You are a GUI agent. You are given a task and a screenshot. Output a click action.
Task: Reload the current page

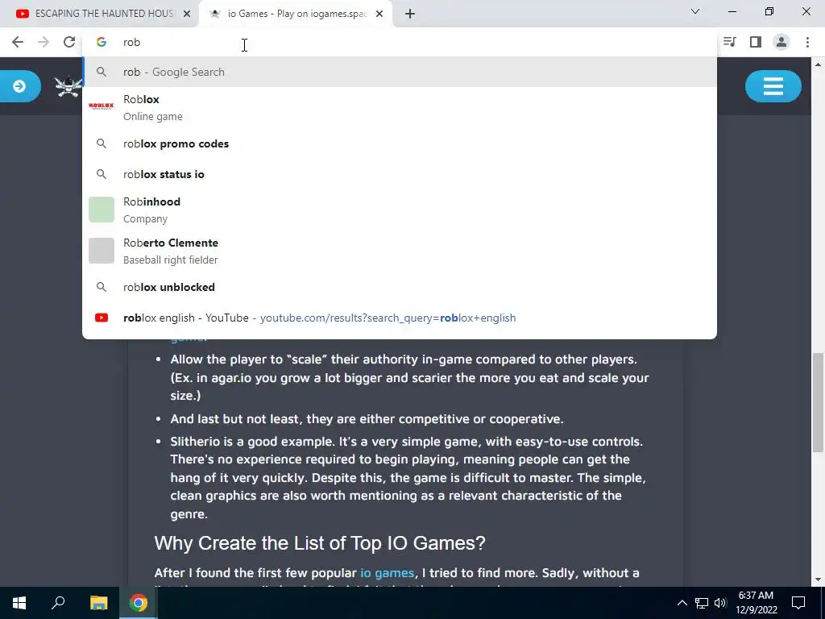(69, 42)
